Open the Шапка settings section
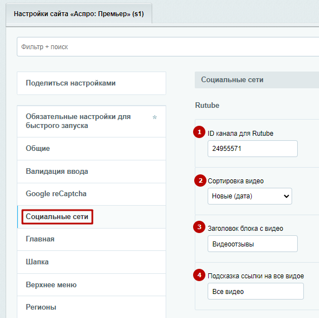The width and height of the screenshot is (319, 318). tap(92, 262)
